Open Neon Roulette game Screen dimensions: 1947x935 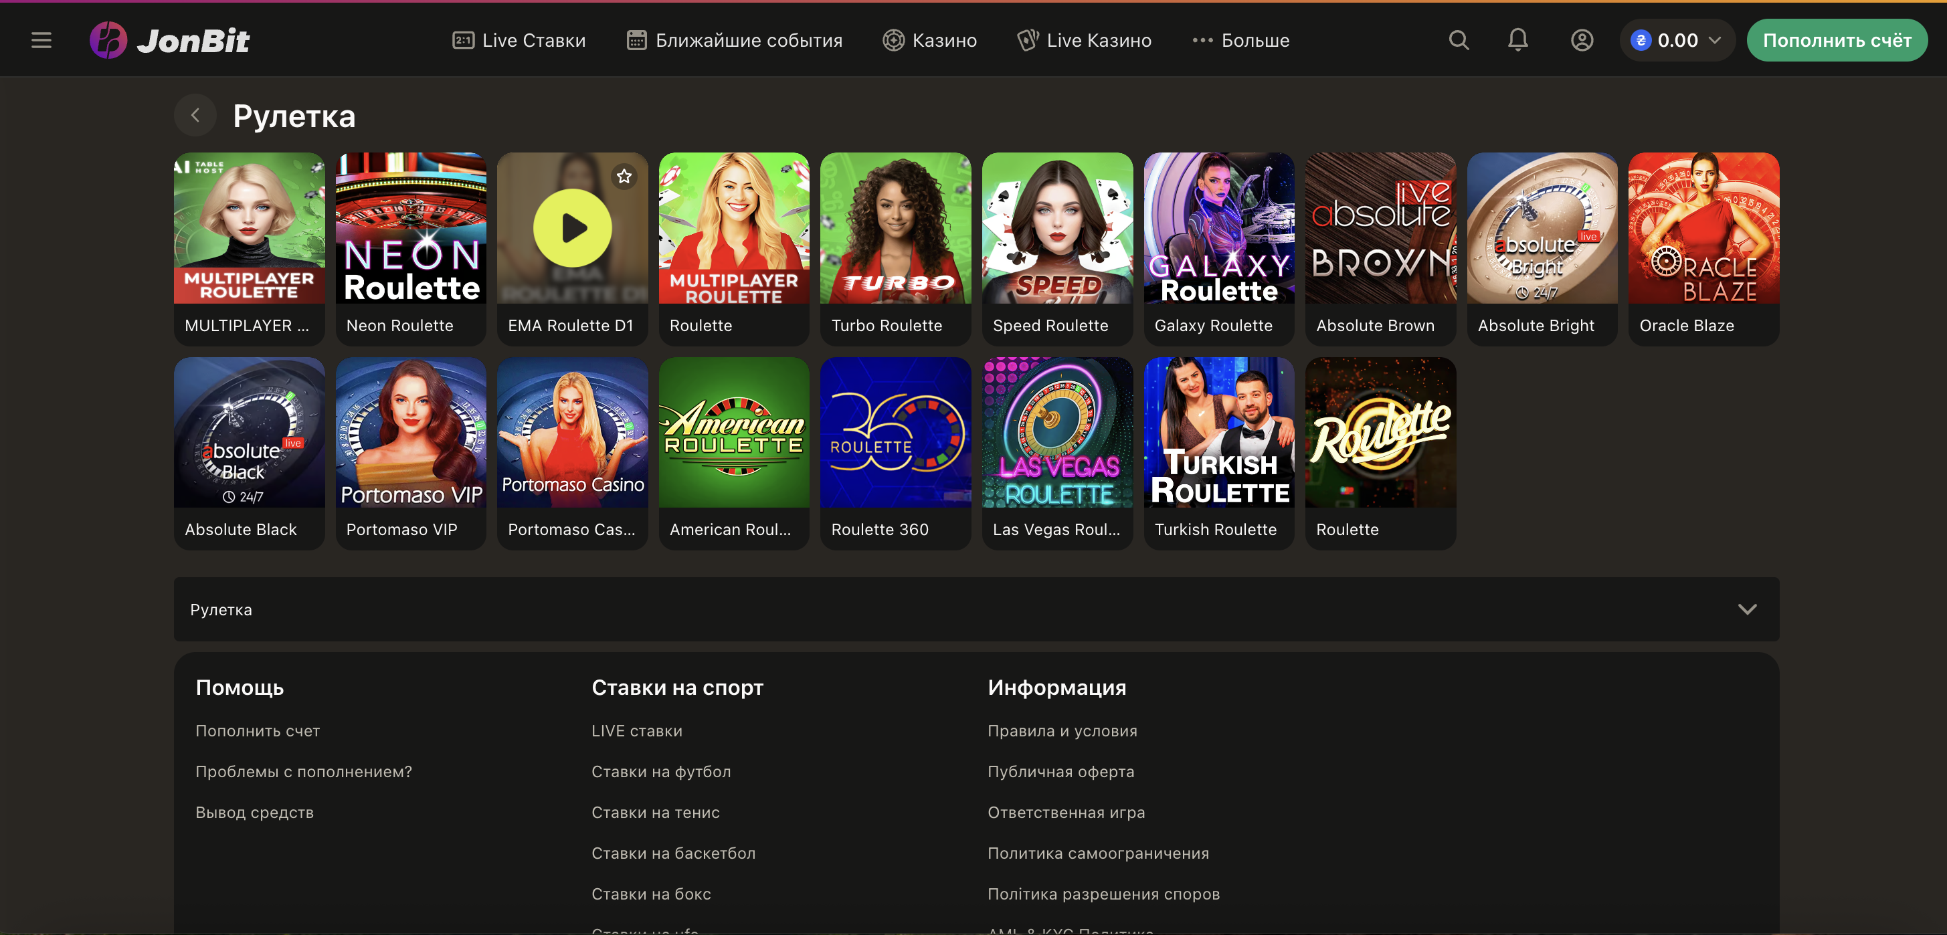tap(410, 249)
